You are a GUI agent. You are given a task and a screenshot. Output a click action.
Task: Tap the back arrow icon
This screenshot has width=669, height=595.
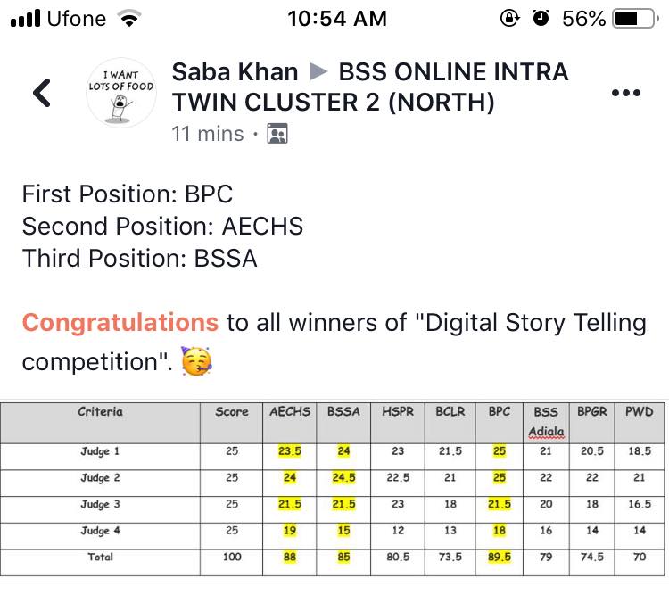[42, 93]
